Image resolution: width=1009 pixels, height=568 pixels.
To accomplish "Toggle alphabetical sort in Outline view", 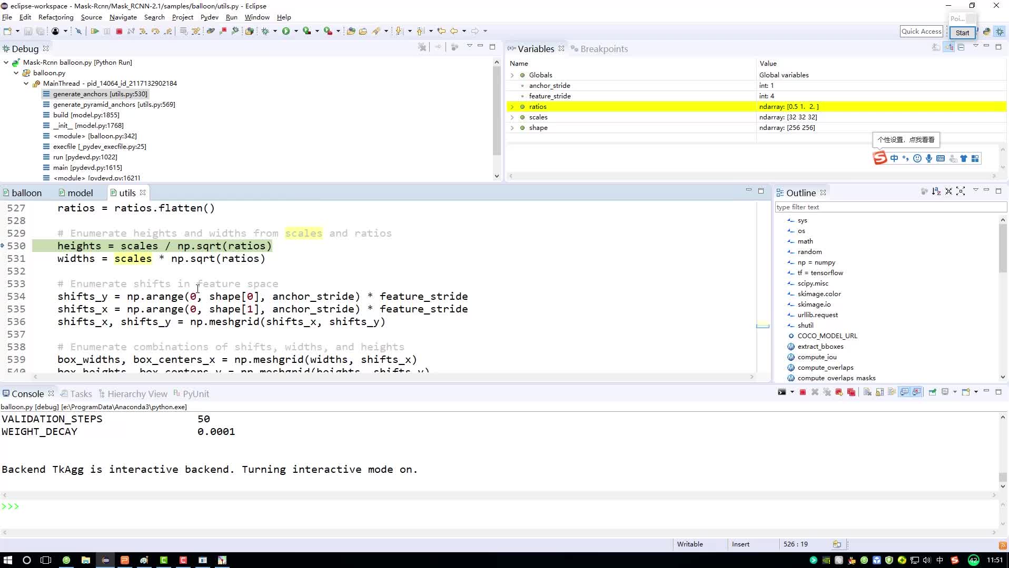I will (936, 191).
